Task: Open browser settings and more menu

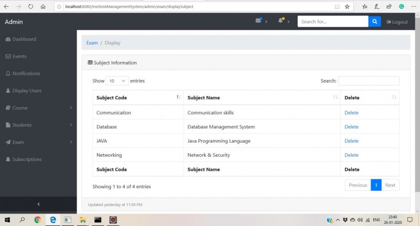Action: pyautogui.click(x=414, y=7)
